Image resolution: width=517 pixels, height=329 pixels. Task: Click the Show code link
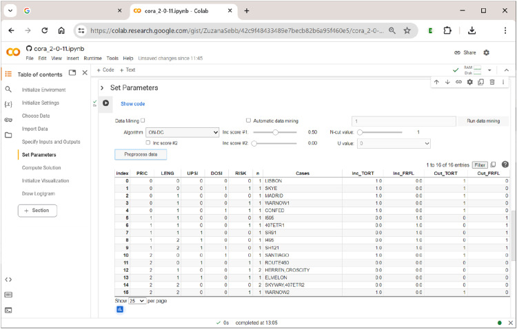[132, 104]
